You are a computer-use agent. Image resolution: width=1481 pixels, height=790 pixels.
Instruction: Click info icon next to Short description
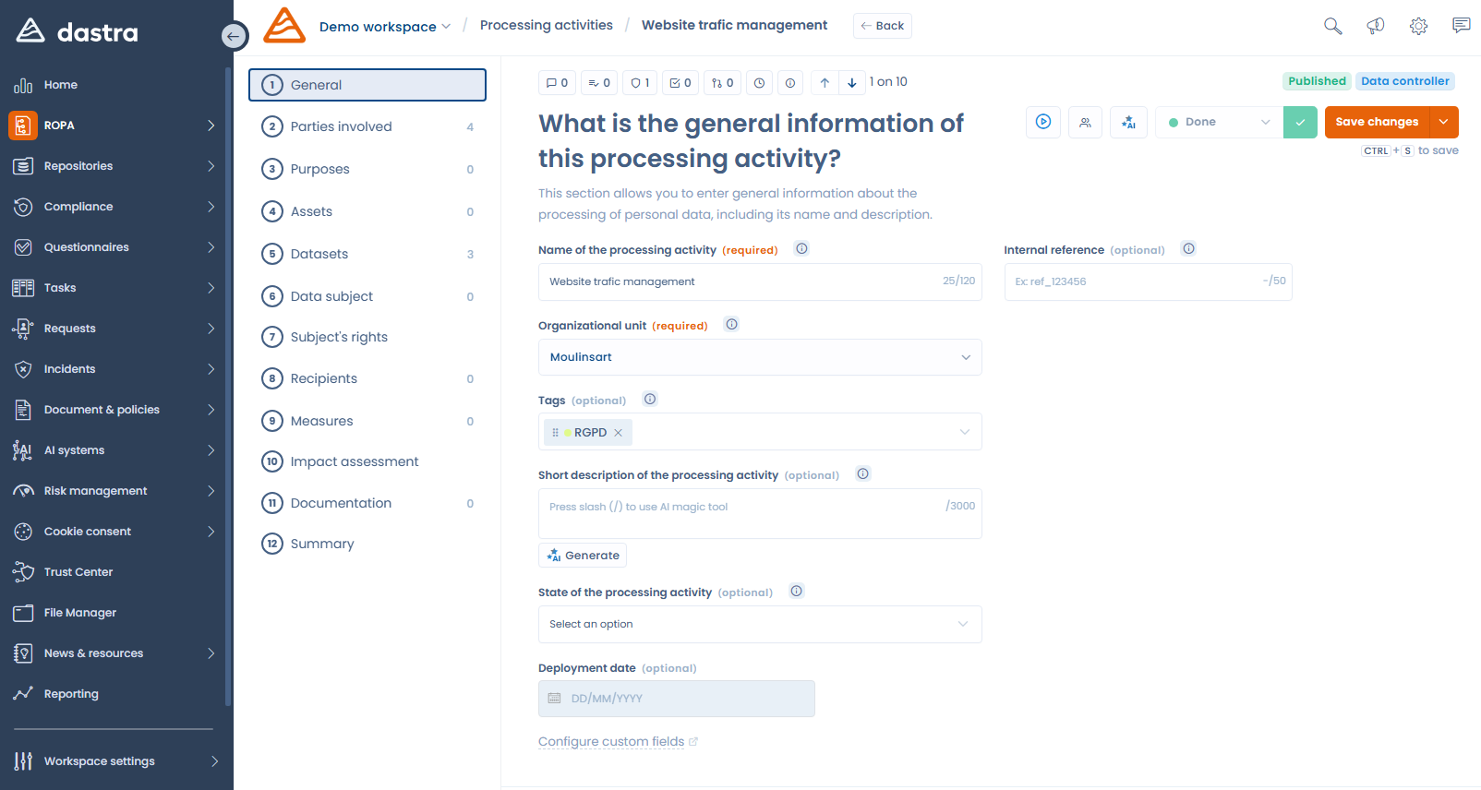862,473
